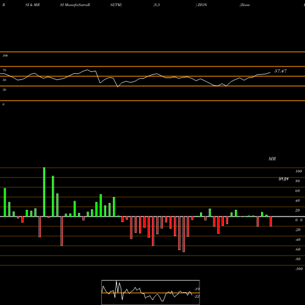Open the mini line chart thumbnail
The height and width of the screenshot is (305, 305).
151,292
